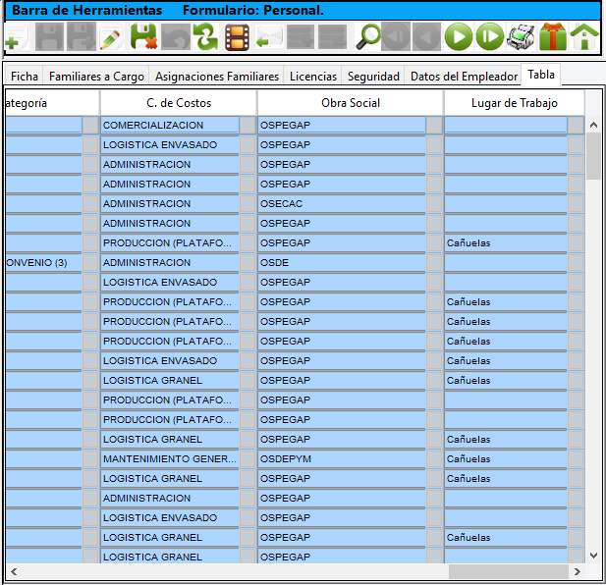Viewport: 606px width, 585px height.
Task: Open the Licencias tab
Action: [x=313, y=76]
